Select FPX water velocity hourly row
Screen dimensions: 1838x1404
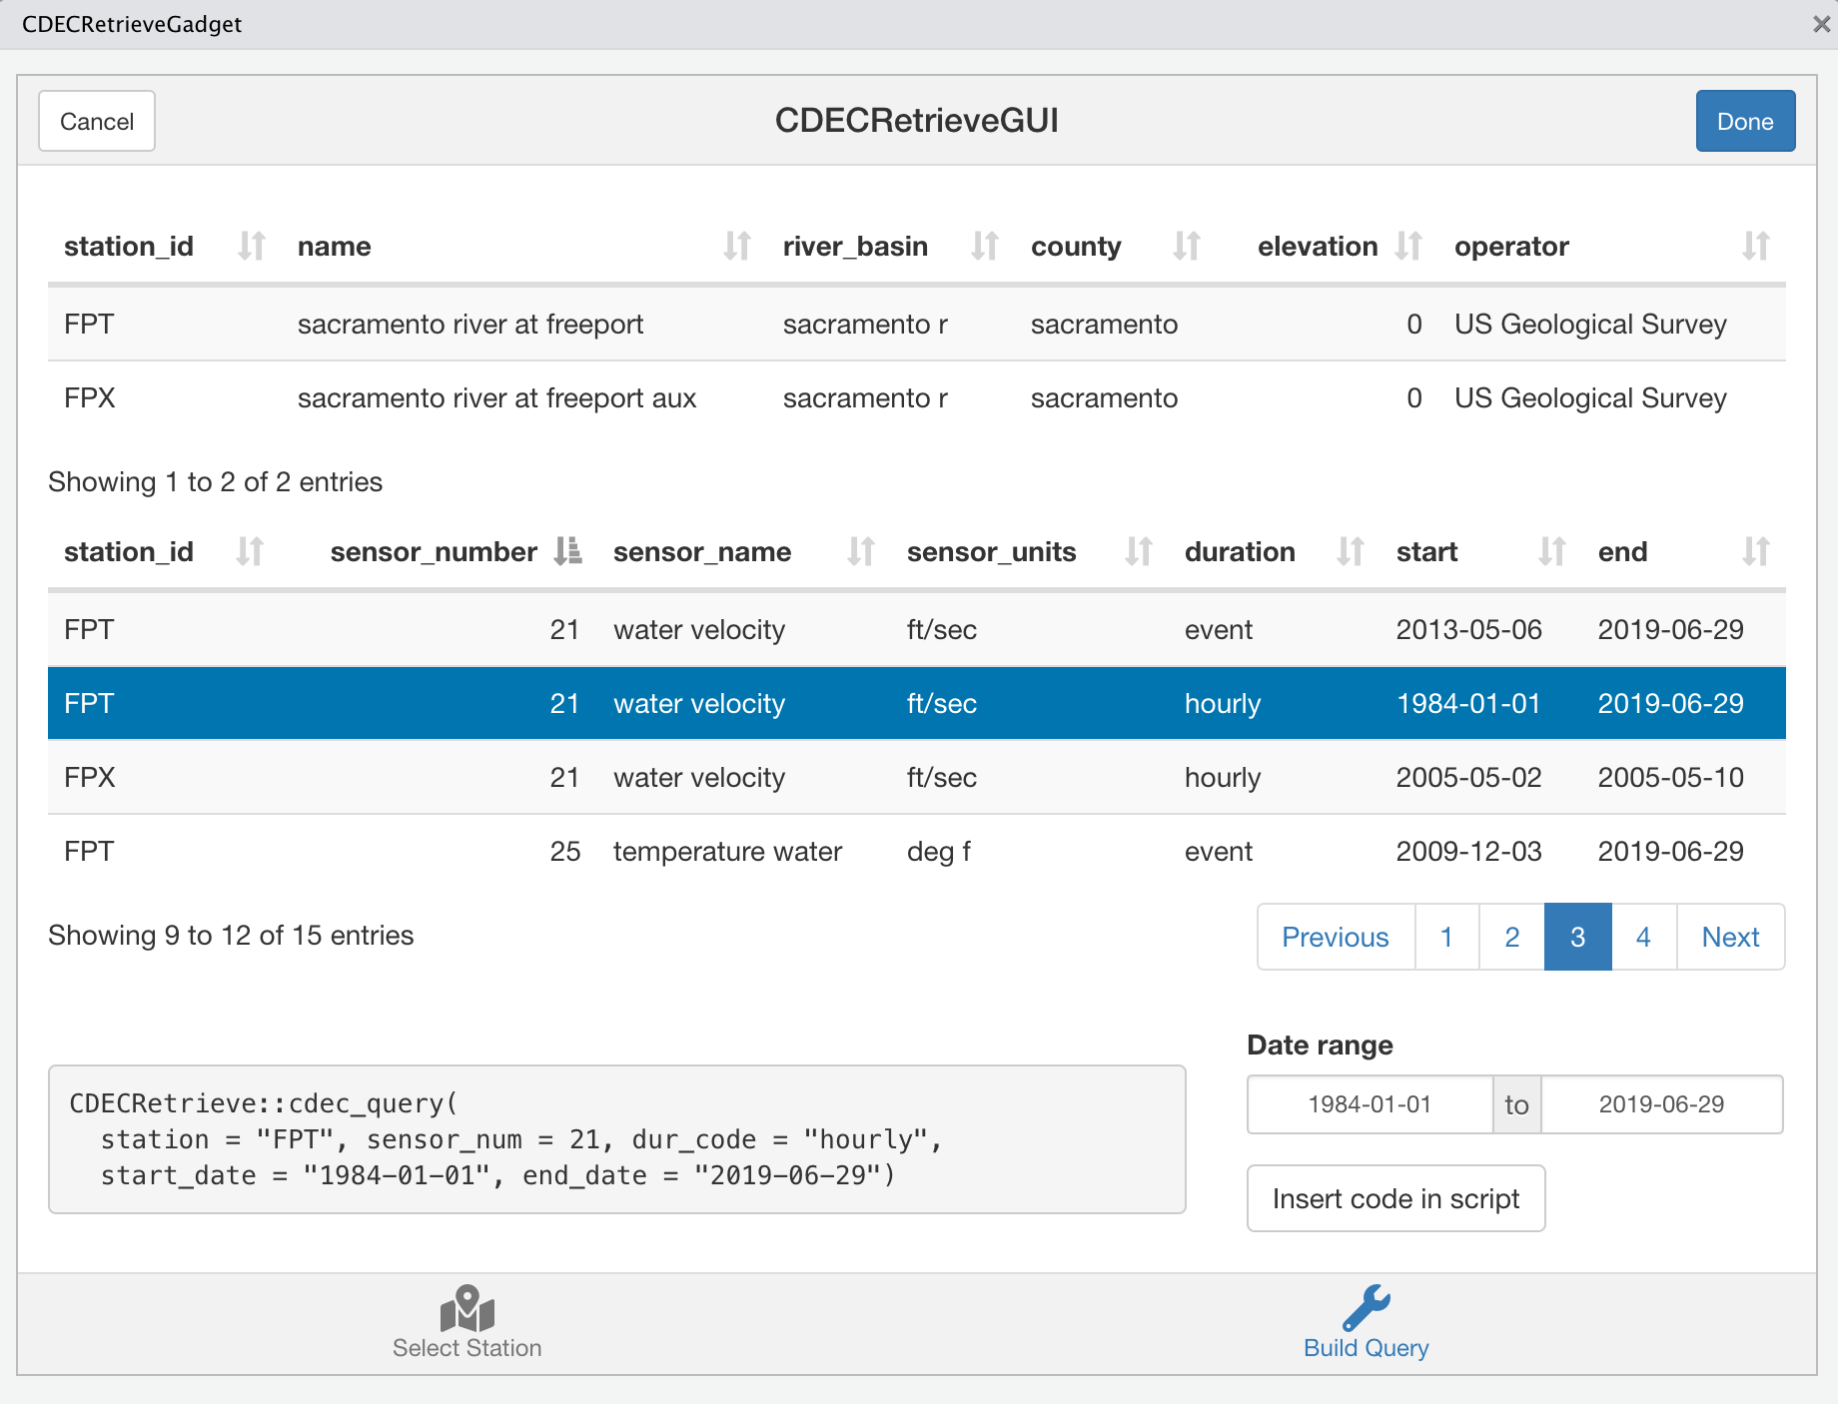[x=917, y=778]
